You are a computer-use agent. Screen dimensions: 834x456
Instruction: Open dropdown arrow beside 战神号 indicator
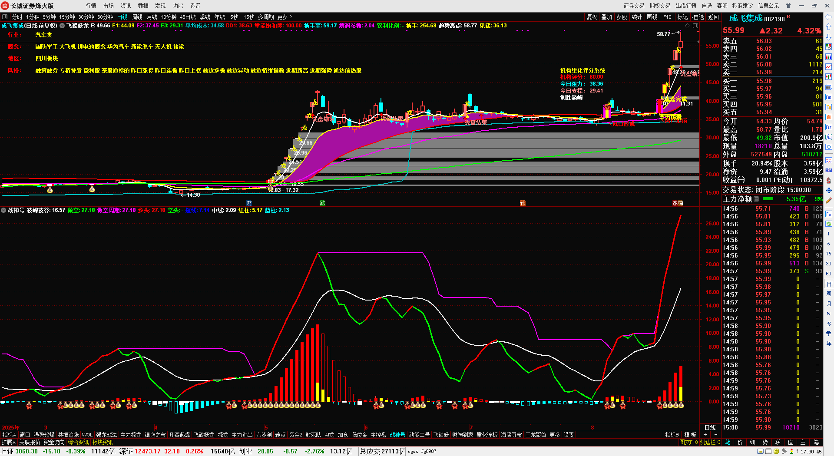[3, 210]
